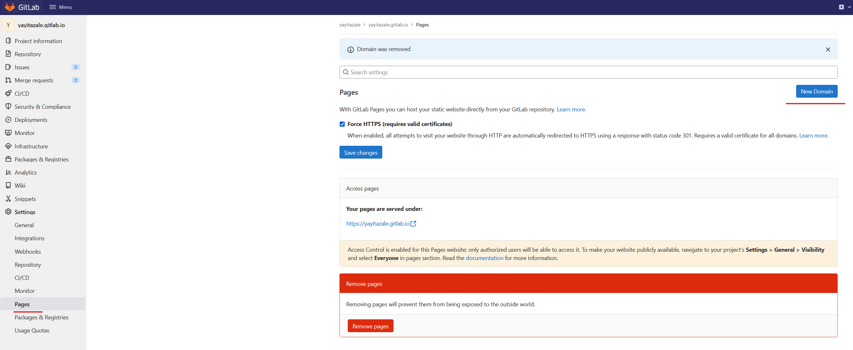Image resolution: width=853 pixels, height=350 pixels.
Task: Click the Deployments icon
Action: 8,119
